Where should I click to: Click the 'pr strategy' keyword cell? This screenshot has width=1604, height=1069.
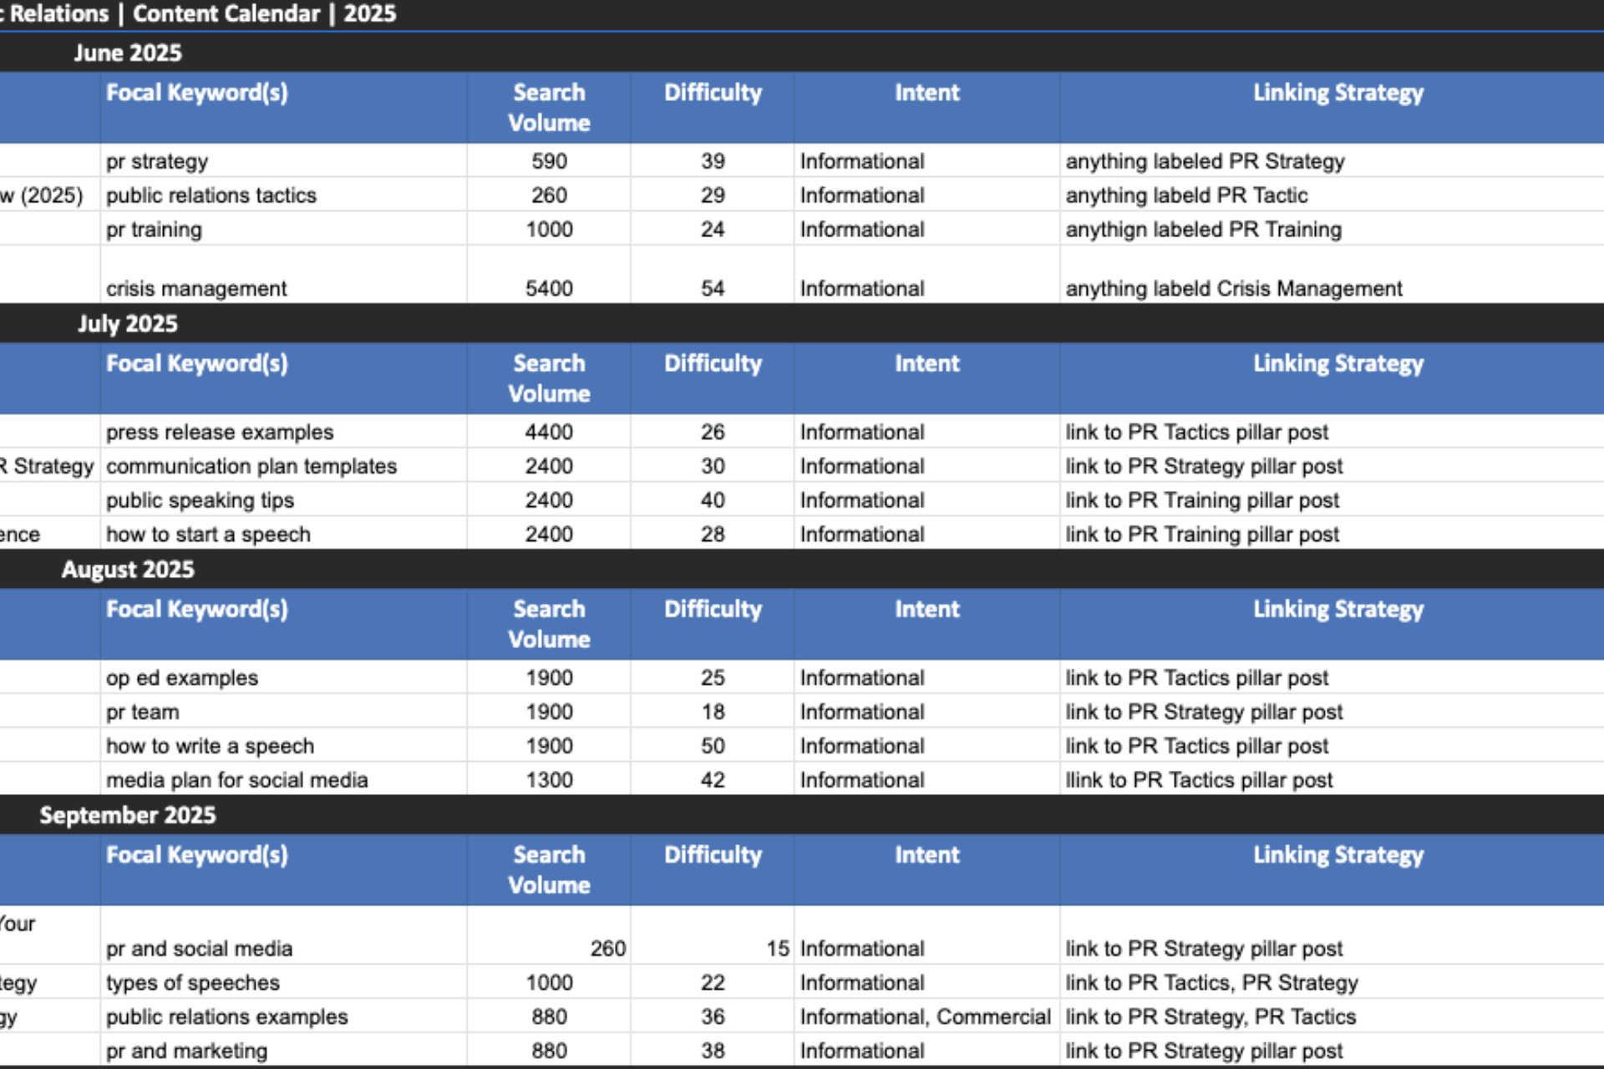coord(157,161)
